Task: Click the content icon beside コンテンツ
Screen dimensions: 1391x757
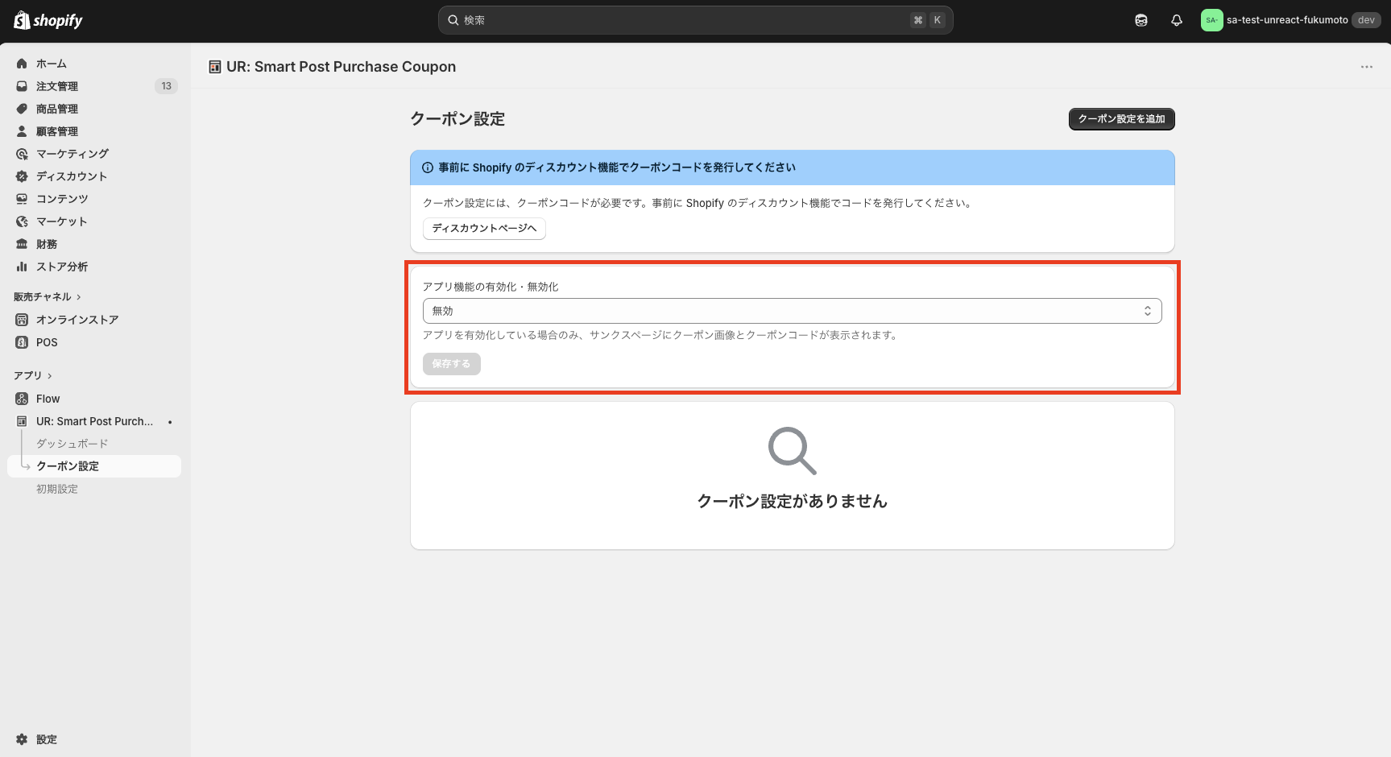Action: [22, 199]
